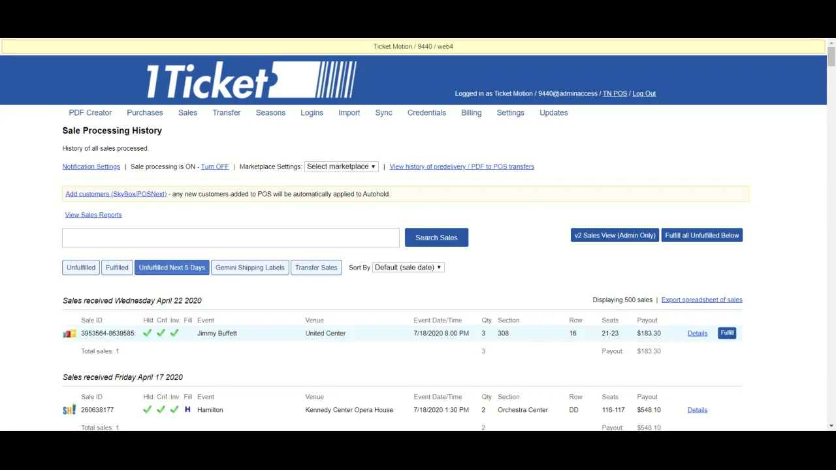Open the Transfer Sales tab
This screenshot has width=836, height=470.
coord(316,268)
